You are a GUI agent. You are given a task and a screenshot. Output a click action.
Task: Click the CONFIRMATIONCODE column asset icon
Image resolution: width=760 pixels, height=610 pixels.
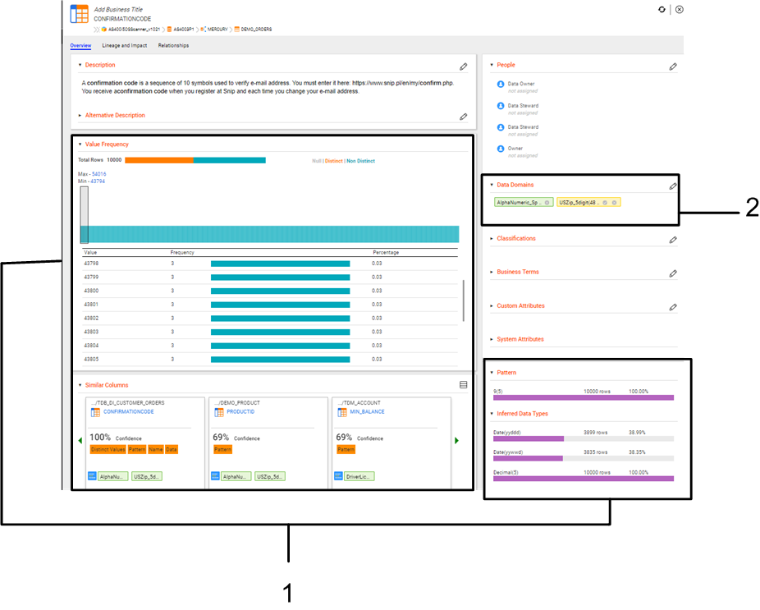point(79,14)
